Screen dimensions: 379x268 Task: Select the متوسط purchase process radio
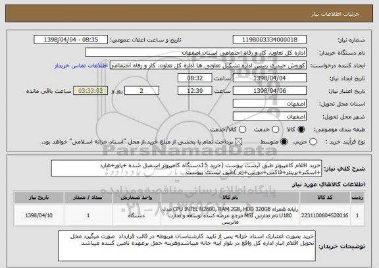(284, 142)
